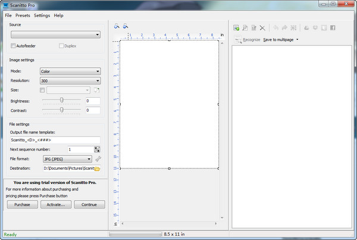Click the preview vertical scrollbar up arrow
The height and width of the screenshot is (240, 357).
(x=222, y=43)
